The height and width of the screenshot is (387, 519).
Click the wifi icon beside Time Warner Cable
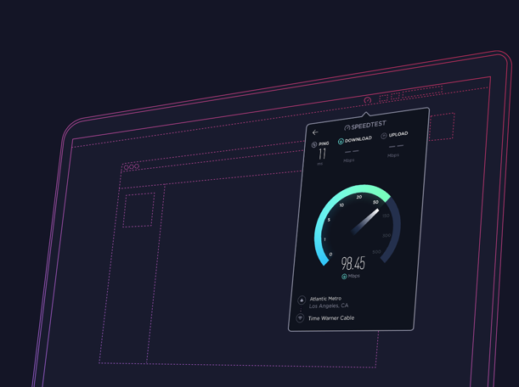click(x=300, y=318)
